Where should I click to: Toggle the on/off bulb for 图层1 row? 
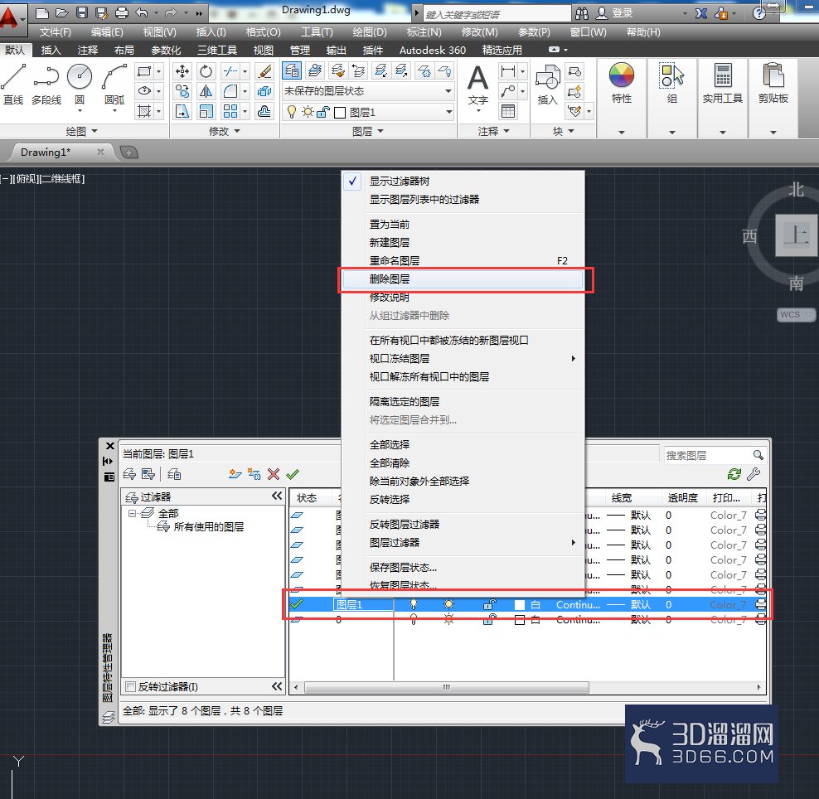coord(414,605)
